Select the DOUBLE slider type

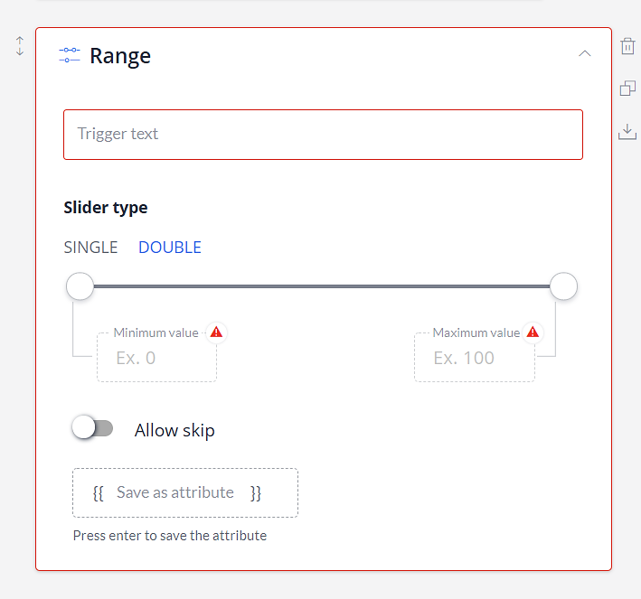click(x=170, y=248)
